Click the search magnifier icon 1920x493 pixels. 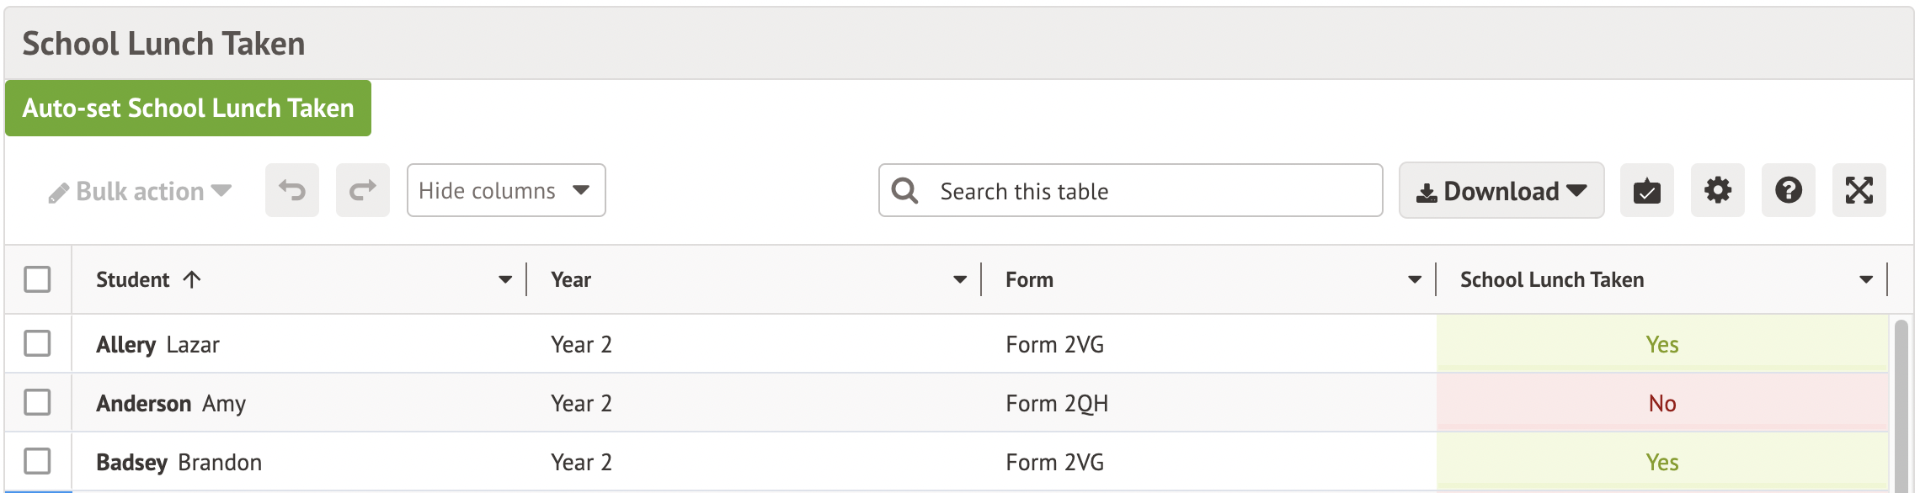905,191
